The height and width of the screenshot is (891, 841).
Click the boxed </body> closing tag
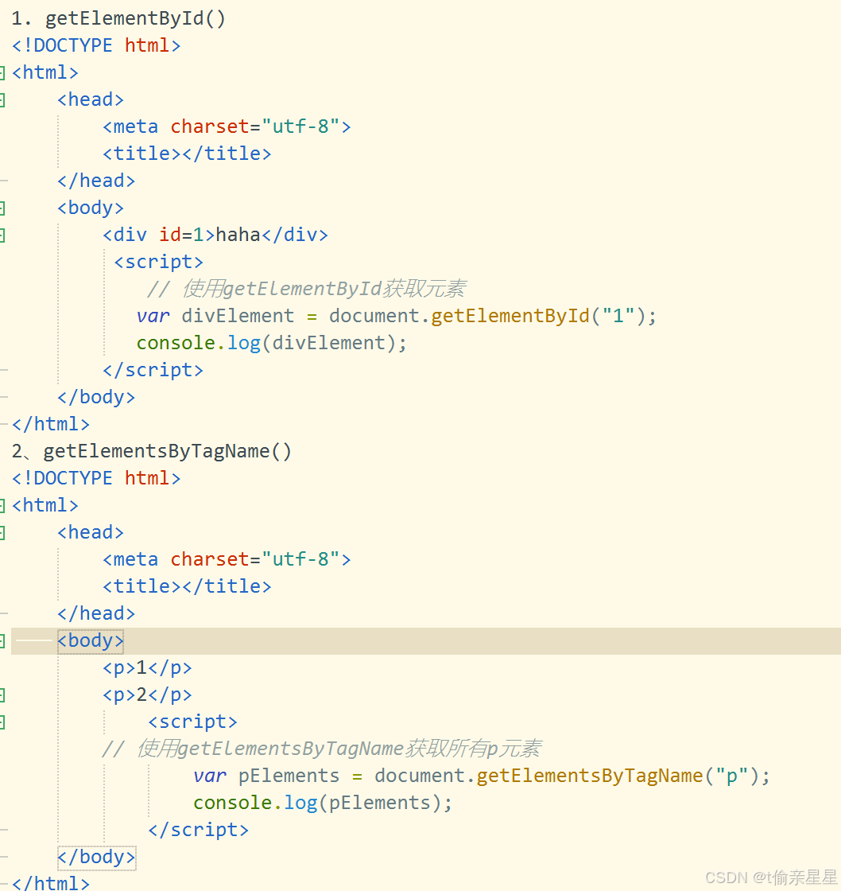click(x=96, y=857)
